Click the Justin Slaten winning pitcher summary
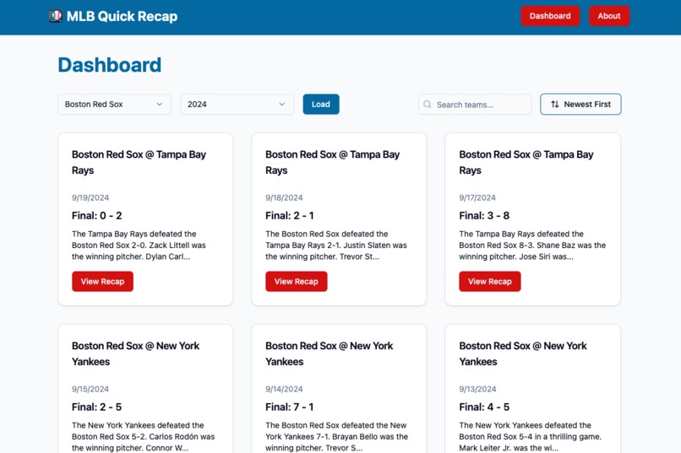Screen dimensions: 681x453 [x=336, y=245]
